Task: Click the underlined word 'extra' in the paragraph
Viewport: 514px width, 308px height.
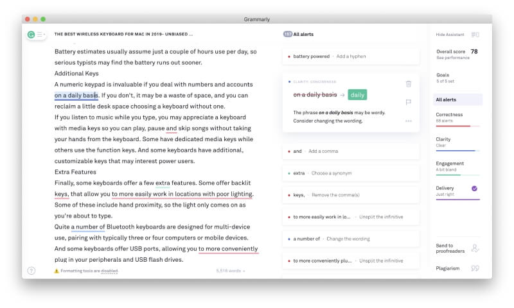Action: [x=163, y=183]
